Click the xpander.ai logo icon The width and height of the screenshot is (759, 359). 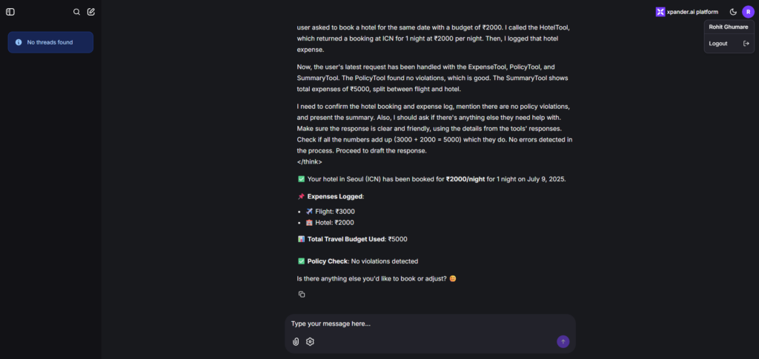tap(660, 12)
